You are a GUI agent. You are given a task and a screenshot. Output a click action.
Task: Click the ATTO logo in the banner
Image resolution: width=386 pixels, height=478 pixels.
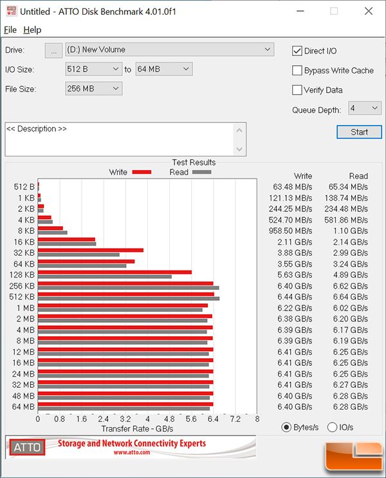tap(28, 447)
